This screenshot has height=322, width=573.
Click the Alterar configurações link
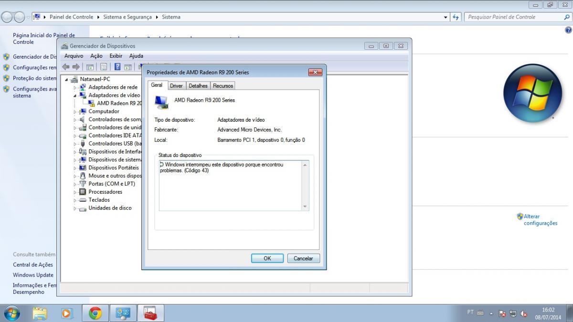(x=540, y=219)
